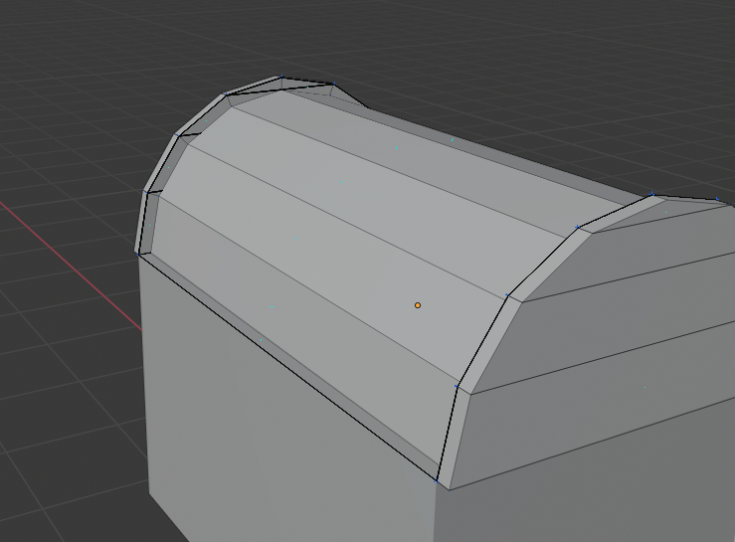Screen dimensions: 735x542
Task: Click the face dot of the third lid panel
Action: coord(341,182)
